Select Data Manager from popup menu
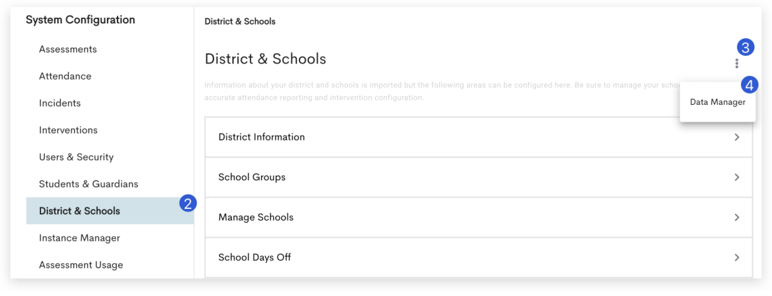 [718, 102]
